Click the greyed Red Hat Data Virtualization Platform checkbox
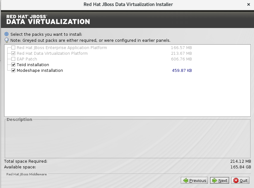This screenshot has width=254, height=188. click(13, 53)
